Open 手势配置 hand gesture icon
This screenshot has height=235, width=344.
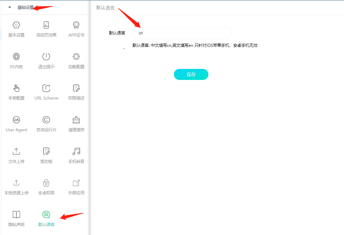[x=16, y=88]
